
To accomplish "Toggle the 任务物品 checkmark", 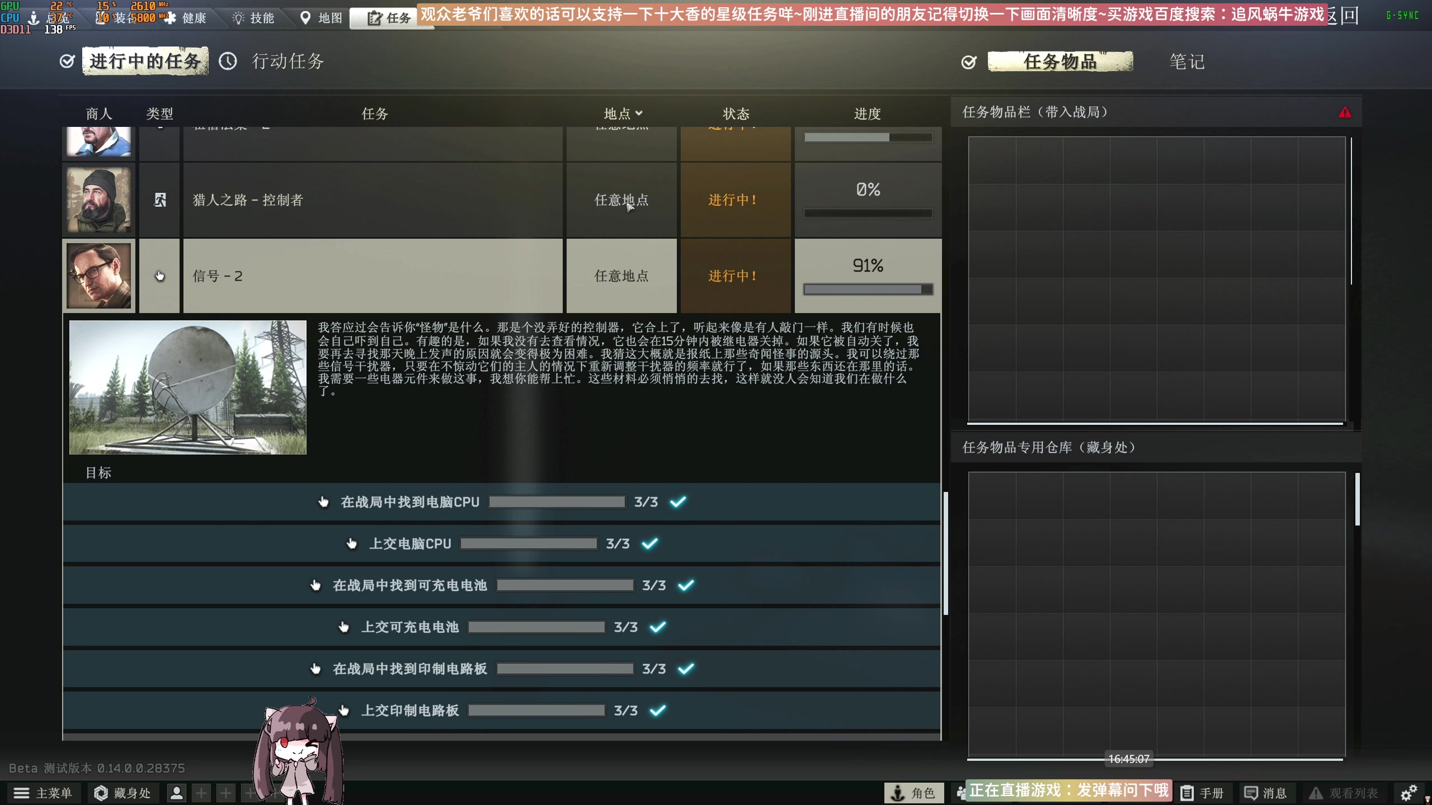I will tap(969, 62).
